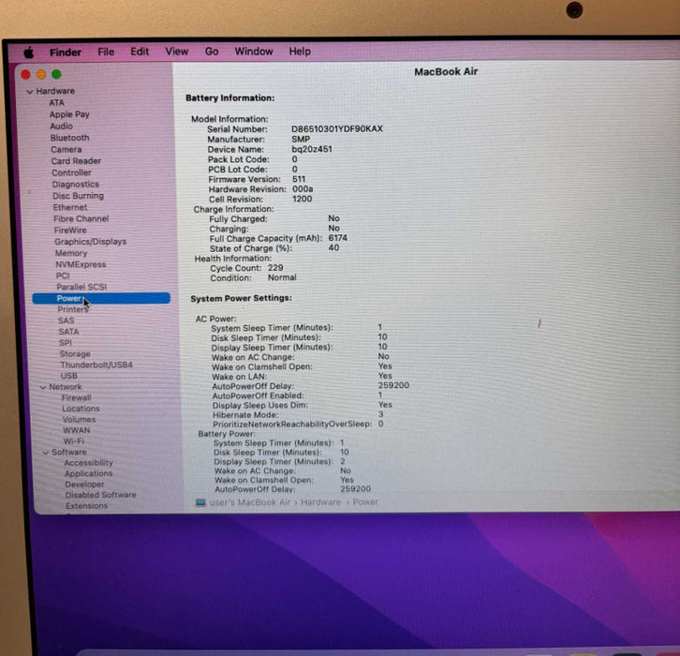680x656 pixels.
Task: Select NVMExpress in the sidebar
Action: (x=81, y=264)
